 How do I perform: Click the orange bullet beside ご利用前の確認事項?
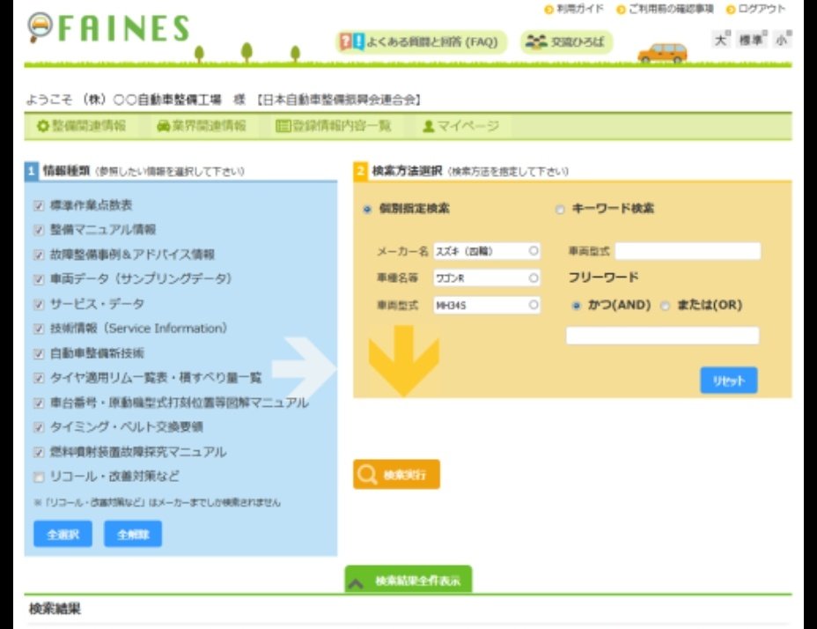[621, 10]
